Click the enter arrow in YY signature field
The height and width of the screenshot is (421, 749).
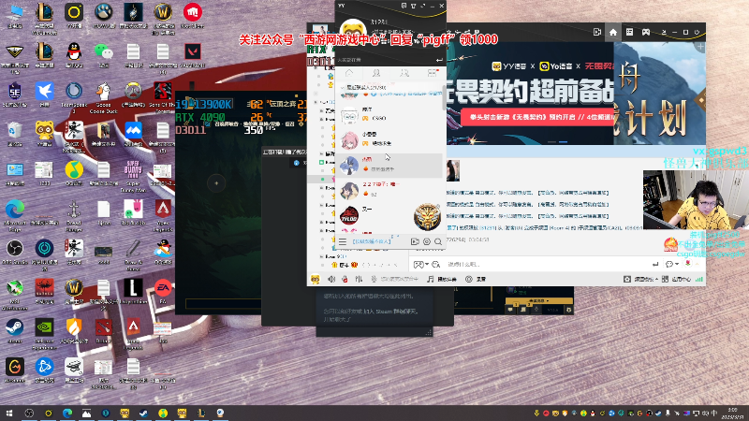point(439,60)
